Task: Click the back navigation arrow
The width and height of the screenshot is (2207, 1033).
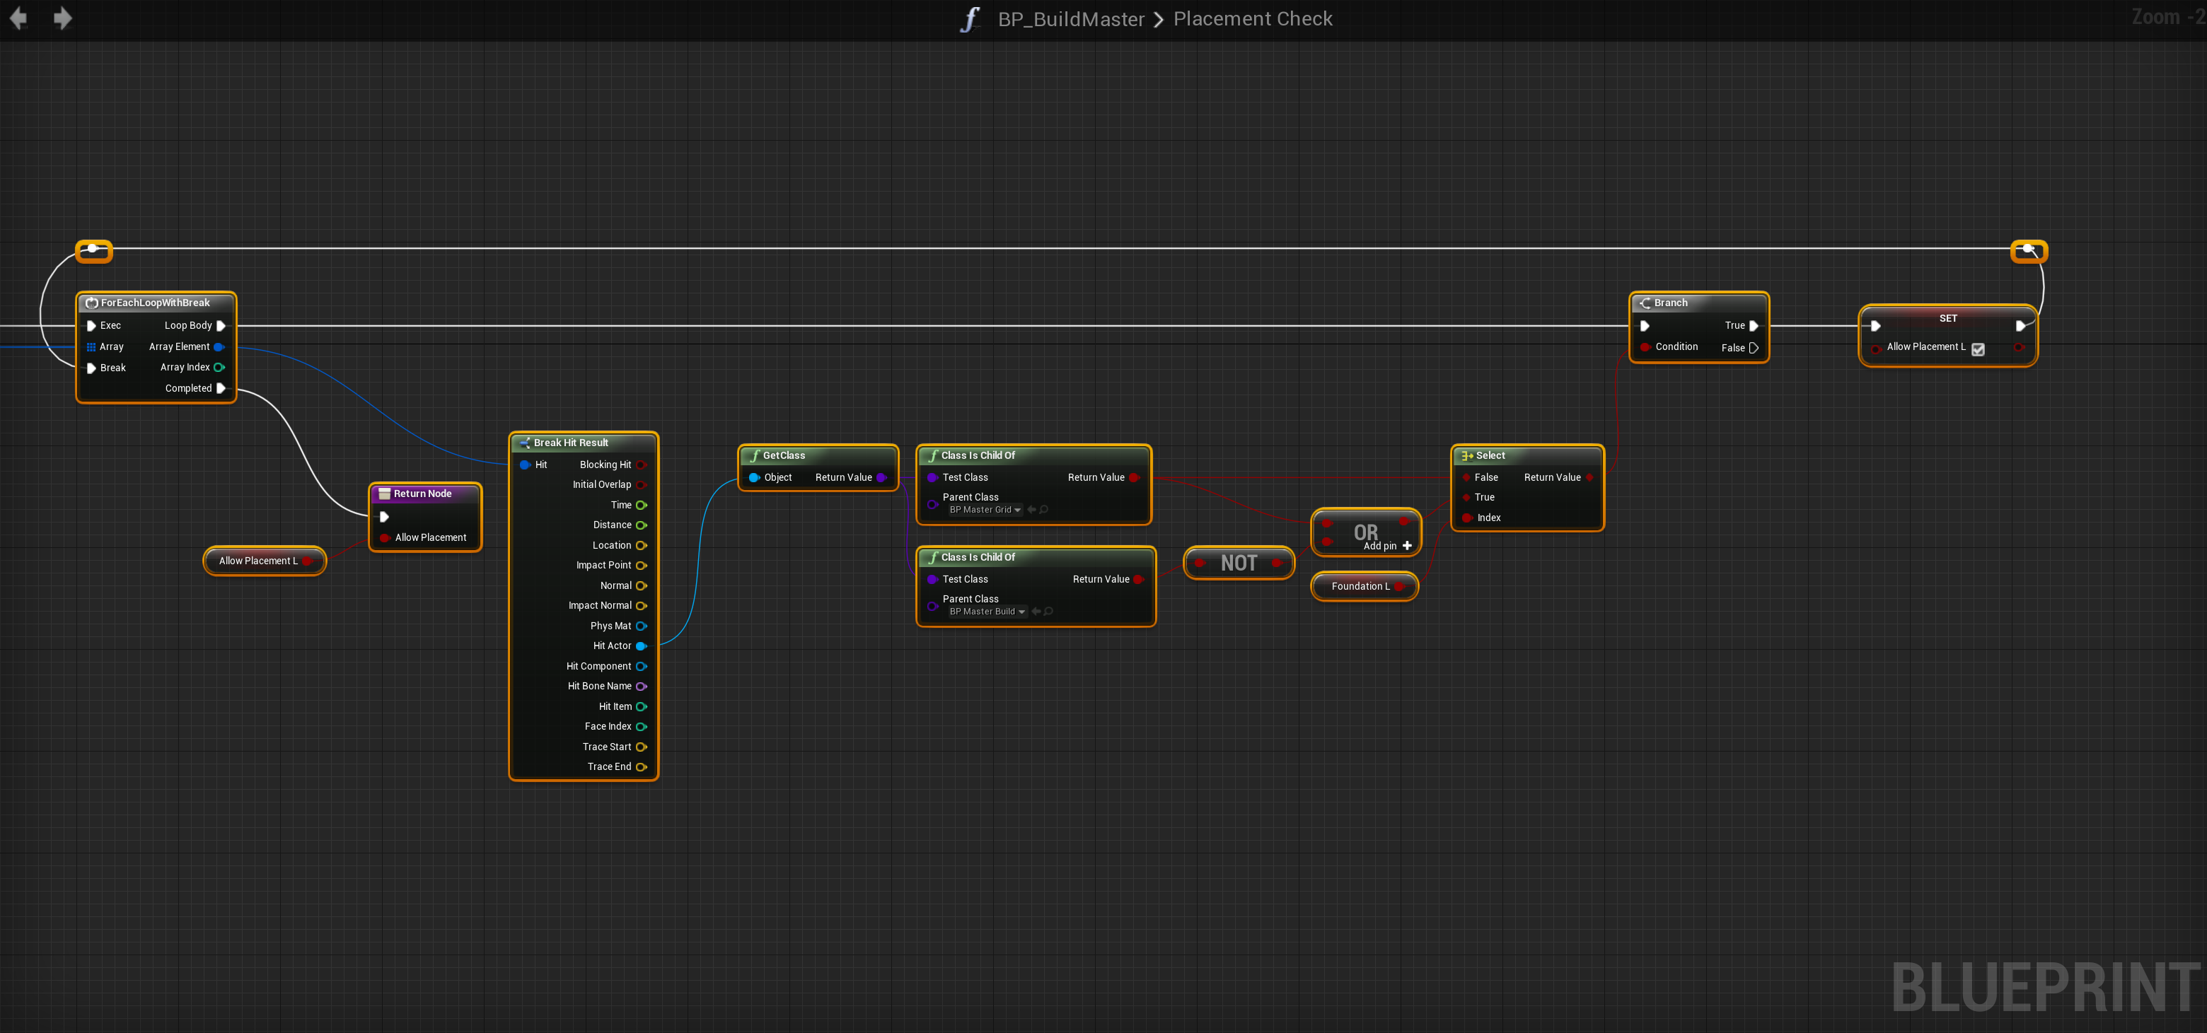Action: pyautogui.click(x=19, y=18)
